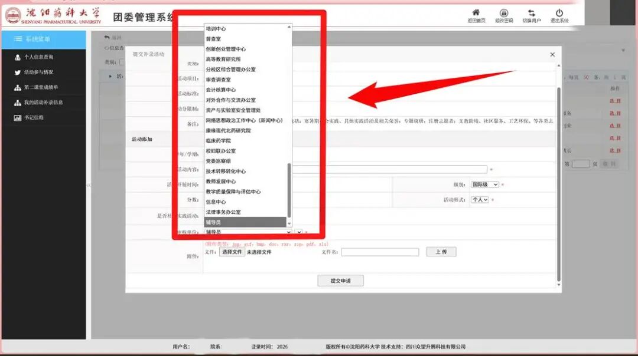Open the 书记信箱 menu item
Viewport: 638px width, 356px height.
(34, 118)
